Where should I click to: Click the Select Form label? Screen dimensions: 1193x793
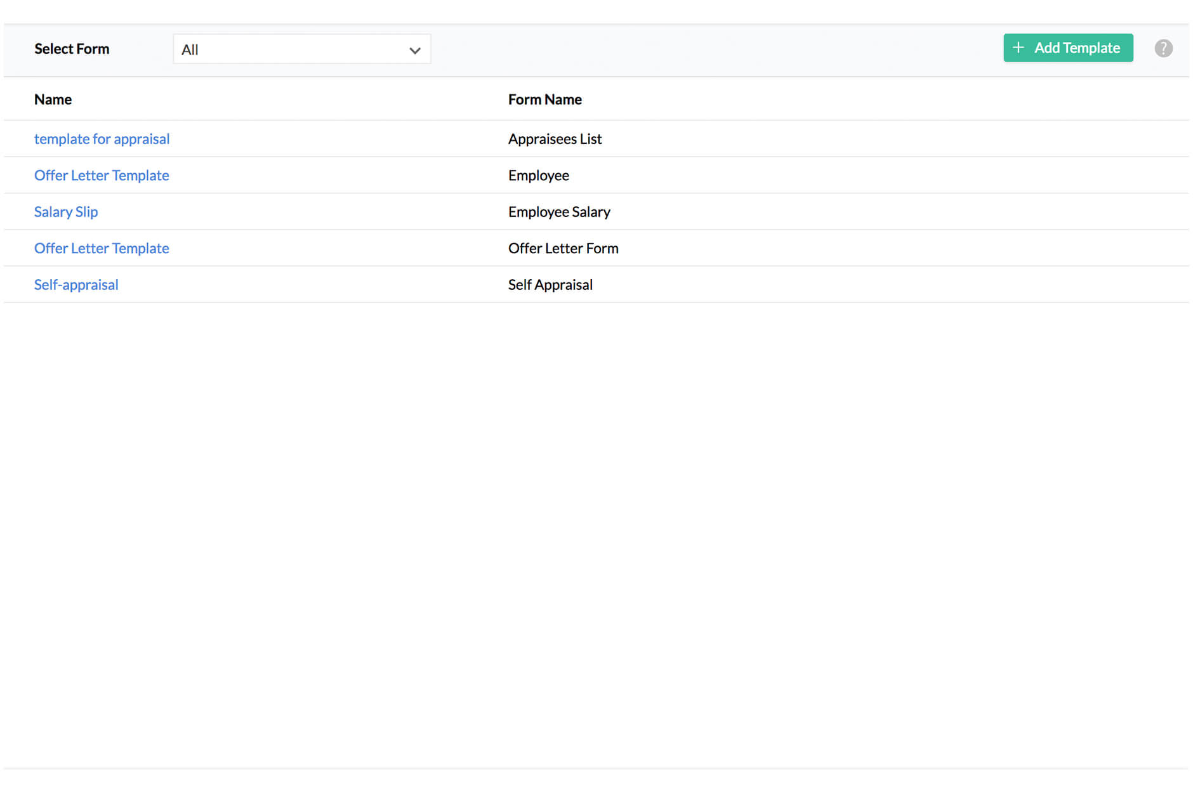coord(72,49)
